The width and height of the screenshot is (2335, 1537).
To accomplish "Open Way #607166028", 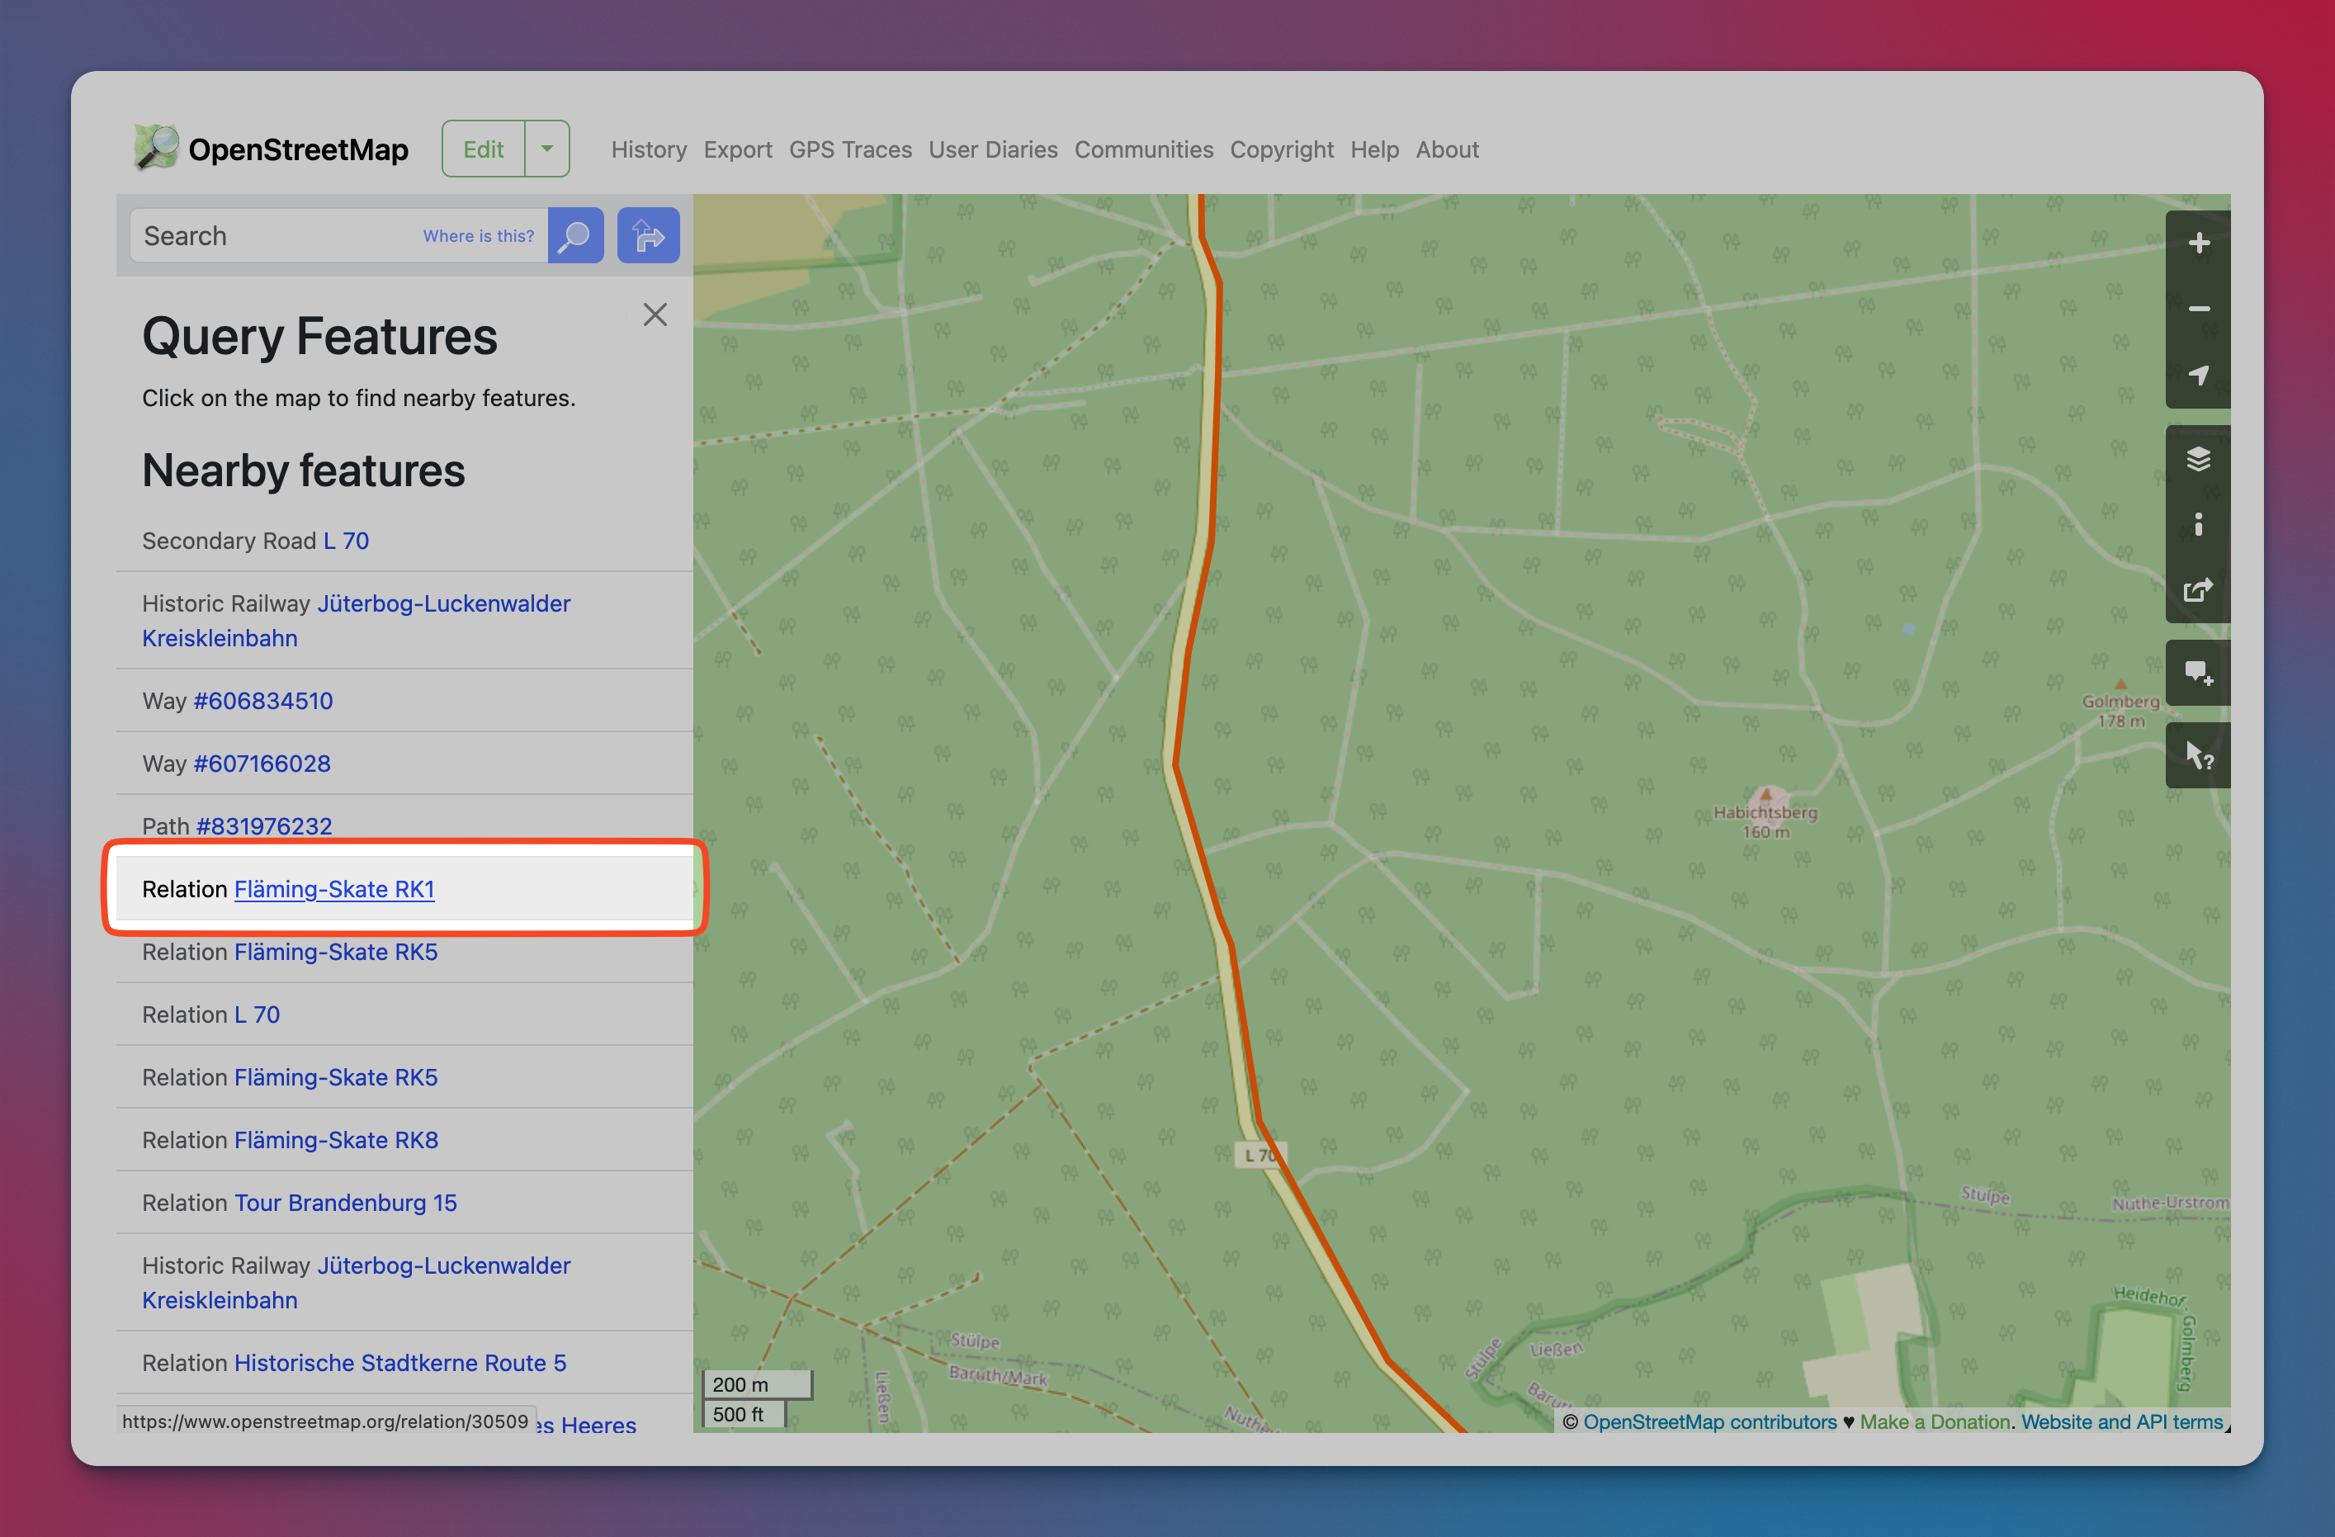I will coord(262,764).
